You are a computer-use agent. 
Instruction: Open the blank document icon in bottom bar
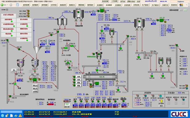click(11, 116)
